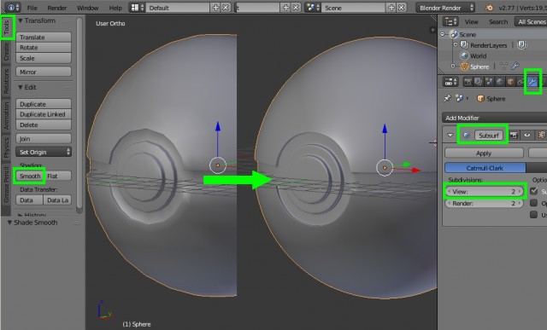Delete the current Scene with X icon
This screenshot has width=547, height=330.
coord(402,8)
